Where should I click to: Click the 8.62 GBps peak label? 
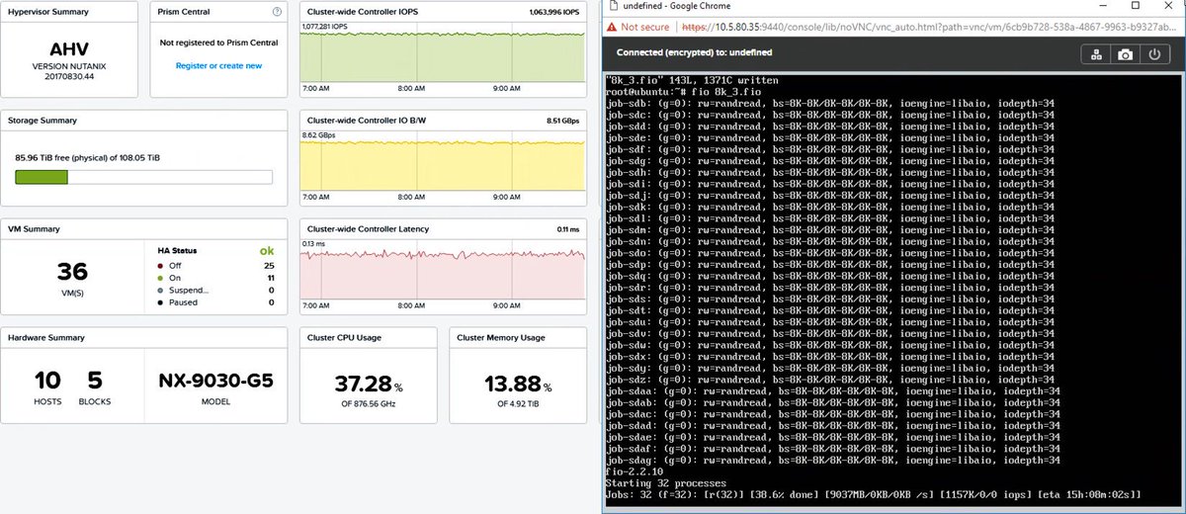click(x=318, y=134)
